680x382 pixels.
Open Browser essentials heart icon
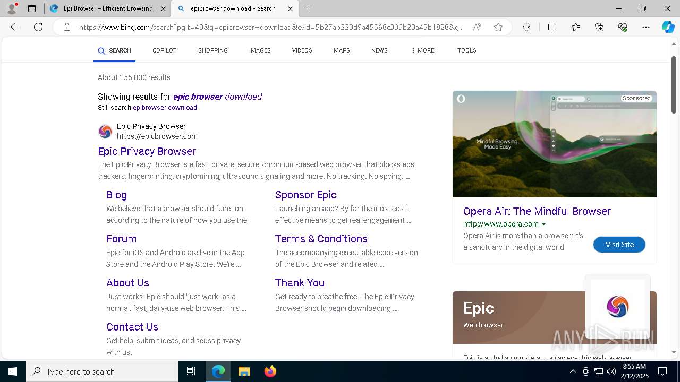point(623,27)
